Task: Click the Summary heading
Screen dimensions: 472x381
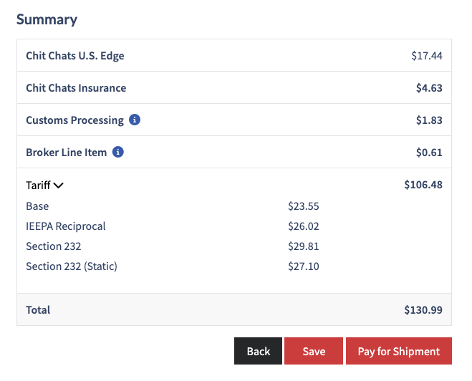Action: (47, 19)
